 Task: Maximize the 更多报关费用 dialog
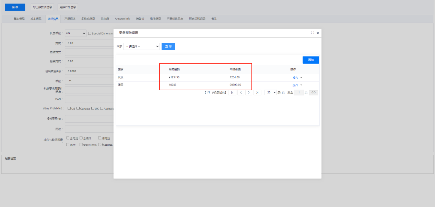312,33
